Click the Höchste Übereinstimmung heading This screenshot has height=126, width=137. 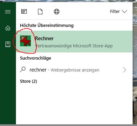[47, 25]
